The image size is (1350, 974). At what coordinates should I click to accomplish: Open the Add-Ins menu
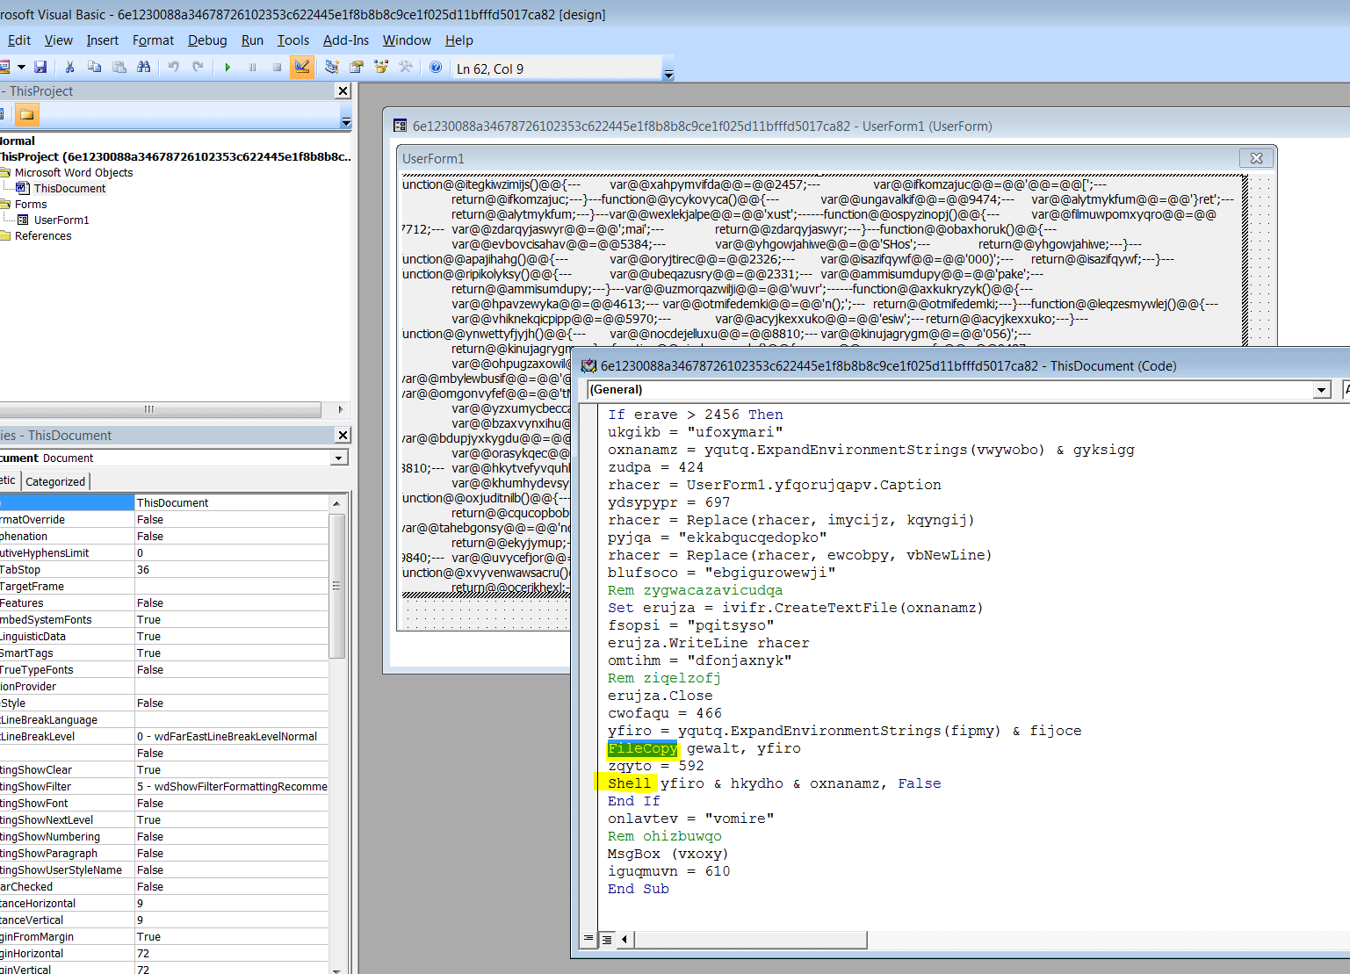click(x=346, y=40)
